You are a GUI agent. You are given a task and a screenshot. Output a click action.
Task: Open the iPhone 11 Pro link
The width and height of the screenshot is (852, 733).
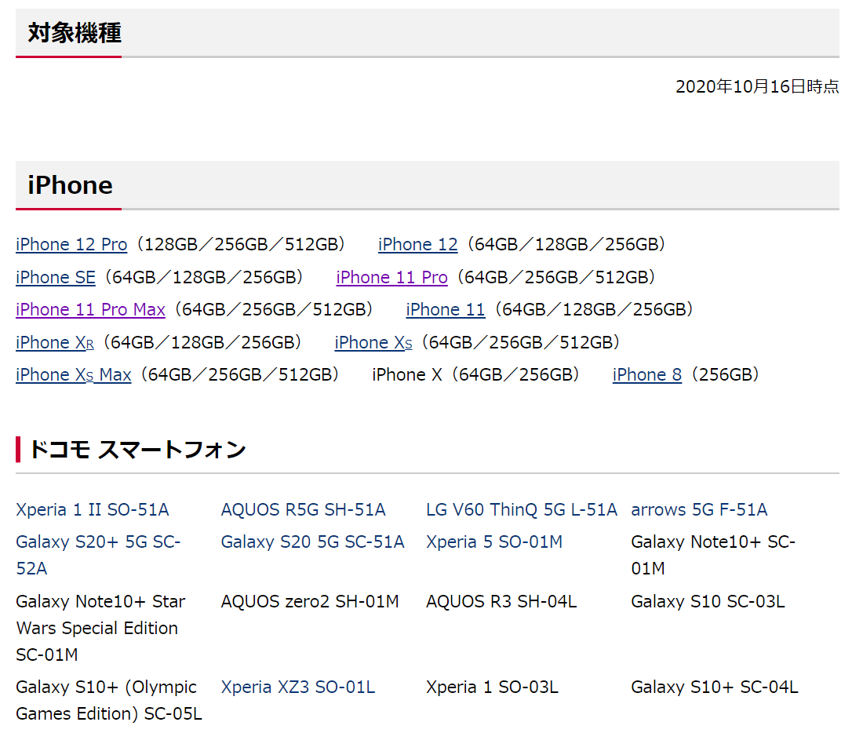pyautogui.click(x=391, y=277)
